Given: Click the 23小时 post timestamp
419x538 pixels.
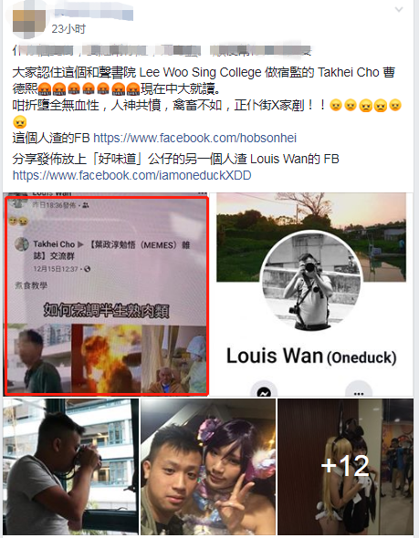Looking at the screenshot, I should coord(68,29).
